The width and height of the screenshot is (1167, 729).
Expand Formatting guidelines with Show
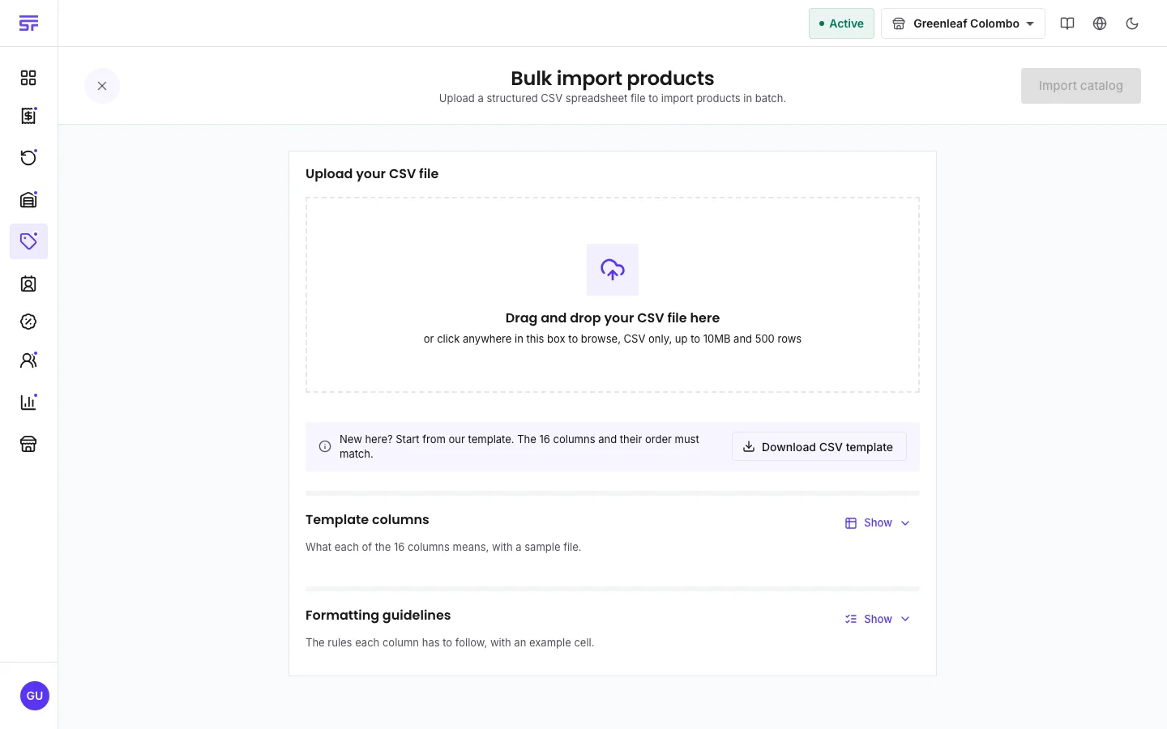point(878,619)
